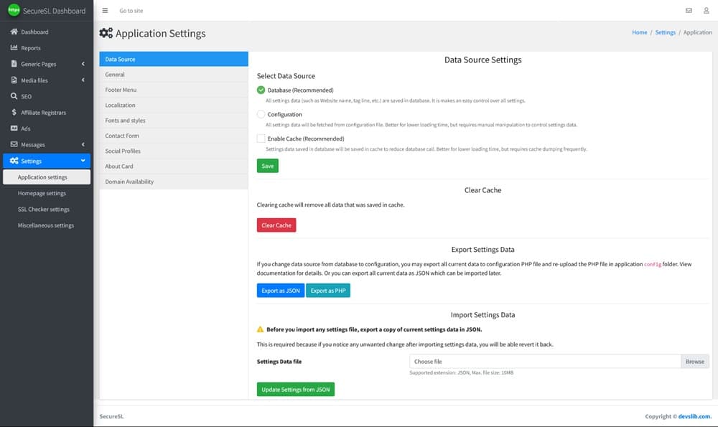Click the Choose file input field

544,362
